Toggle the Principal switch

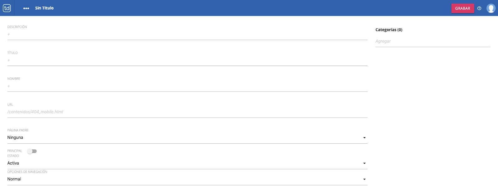[32, 151]
